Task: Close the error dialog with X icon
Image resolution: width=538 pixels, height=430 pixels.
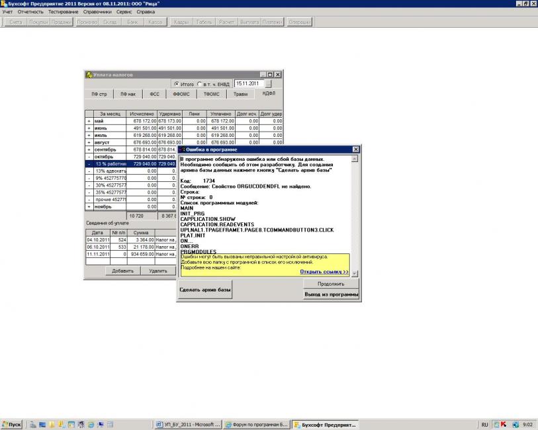Action: [356, 150]
